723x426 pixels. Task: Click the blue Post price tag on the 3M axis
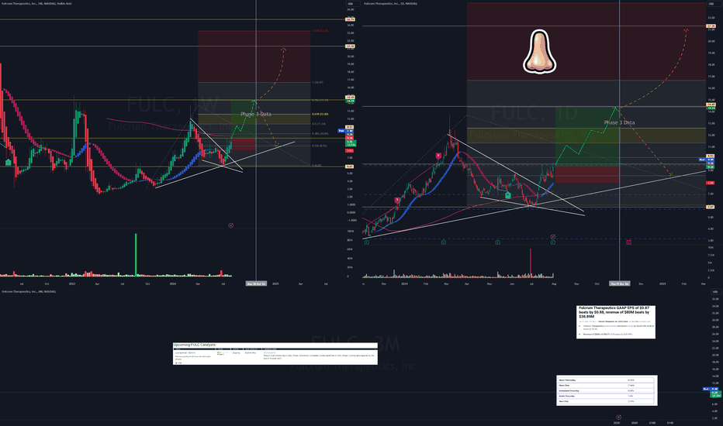tap(710, 389)
